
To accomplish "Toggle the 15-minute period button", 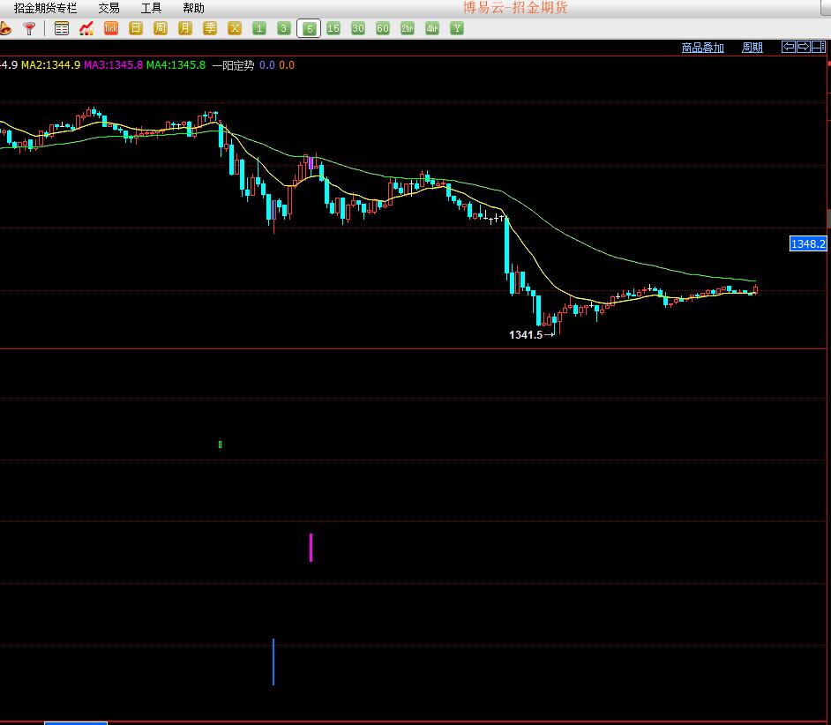I will click(x=333, y=28).
